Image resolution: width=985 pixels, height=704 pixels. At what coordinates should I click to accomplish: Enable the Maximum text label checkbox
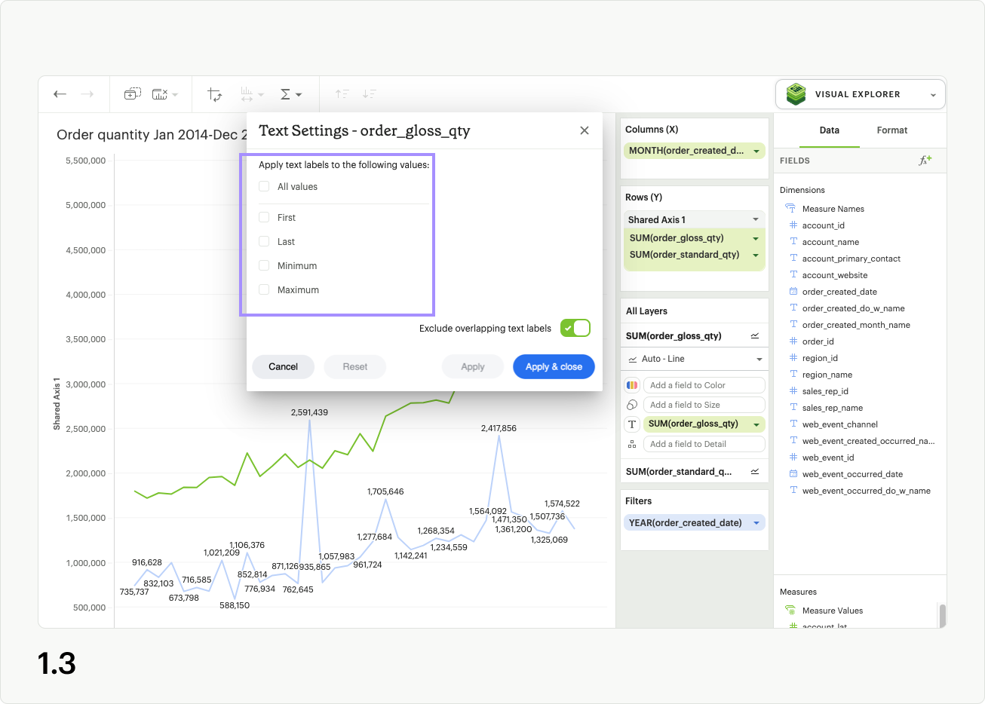click(x=264, y=289)
